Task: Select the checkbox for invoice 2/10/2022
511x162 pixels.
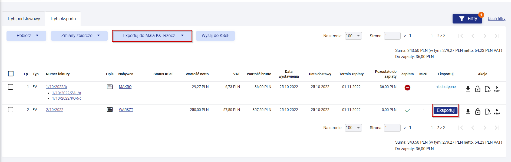Action: click(11, 110)
